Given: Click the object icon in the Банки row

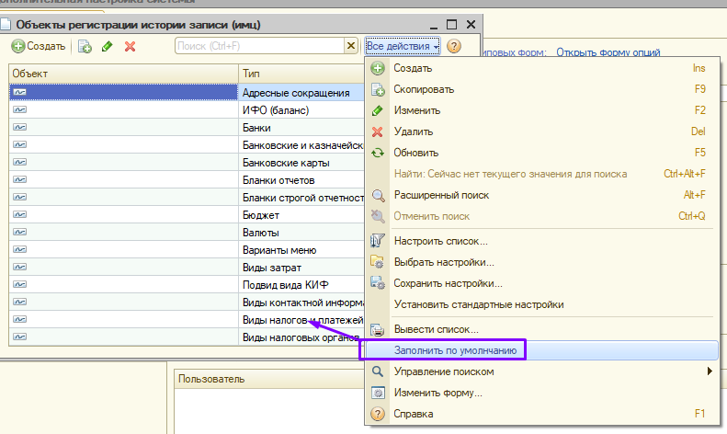Looking at the screenshot, I should (x=20, y=128).
